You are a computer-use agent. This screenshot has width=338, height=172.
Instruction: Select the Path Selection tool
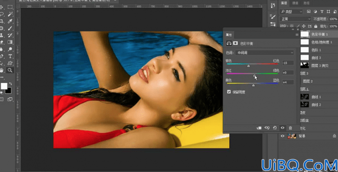[x=2, y=63]
